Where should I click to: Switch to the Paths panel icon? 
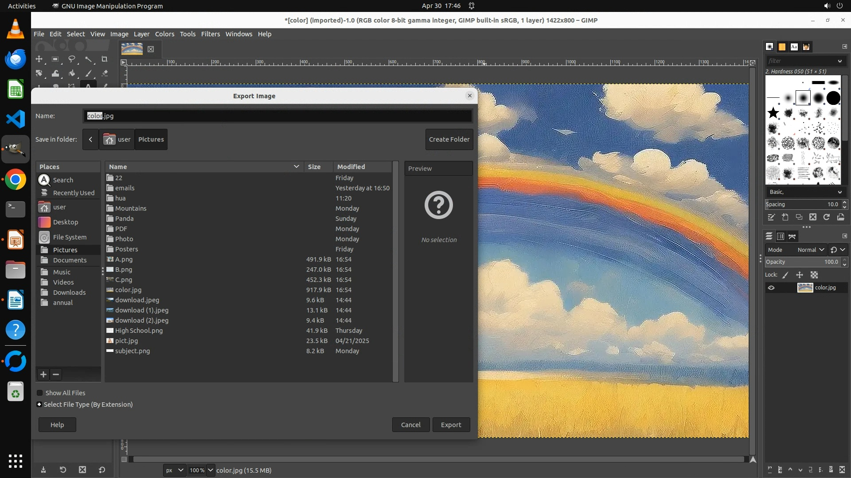(792, 236)
